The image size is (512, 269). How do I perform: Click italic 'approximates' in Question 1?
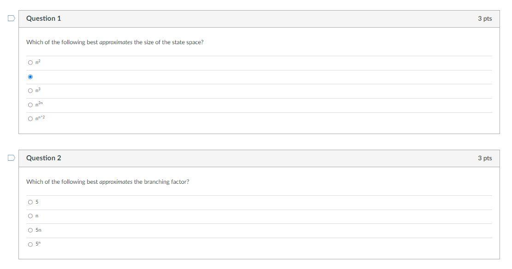116,42
